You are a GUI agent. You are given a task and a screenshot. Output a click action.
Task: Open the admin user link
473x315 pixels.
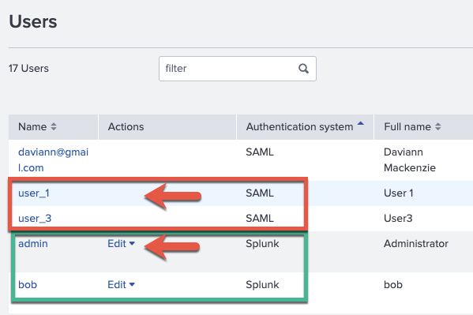(x=33, y=243)
